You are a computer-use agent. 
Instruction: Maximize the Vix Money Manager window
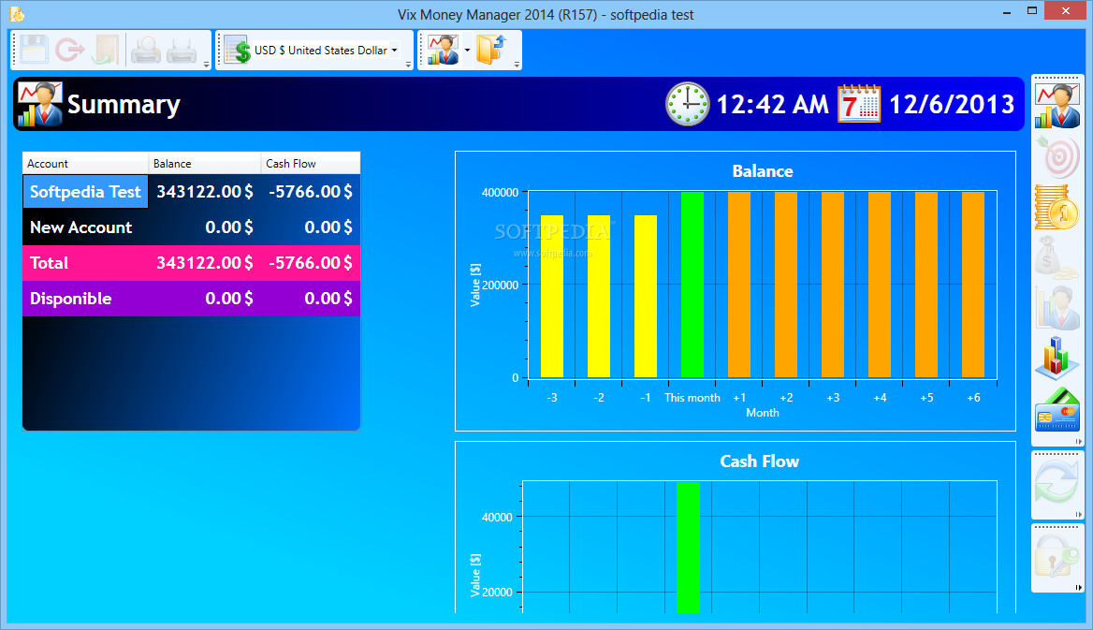click(1032, 10)
